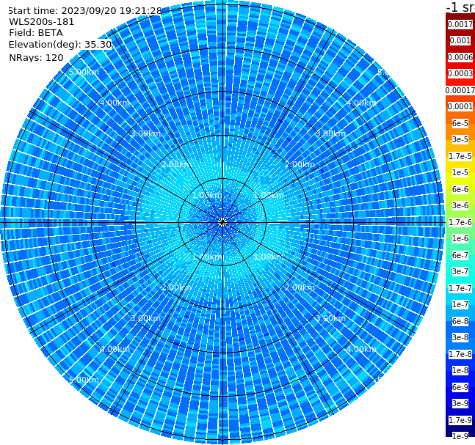Select the 1e-8 colorbar tick

[x=460, y=370]
